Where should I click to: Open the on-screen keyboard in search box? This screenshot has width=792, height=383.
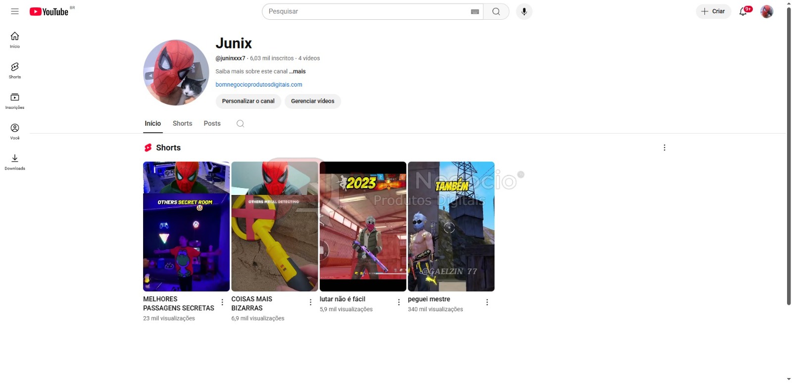(x=475, y=11)
